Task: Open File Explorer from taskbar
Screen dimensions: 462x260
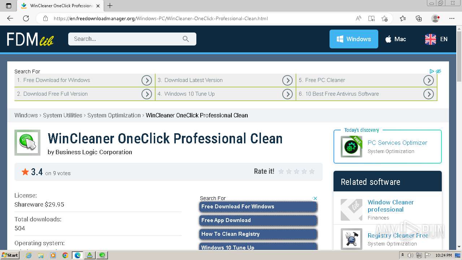Action: click(x=41, y=255)
